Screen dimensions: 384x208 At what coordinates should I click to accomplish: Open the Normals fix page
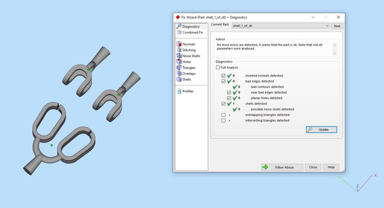[186, 44]
